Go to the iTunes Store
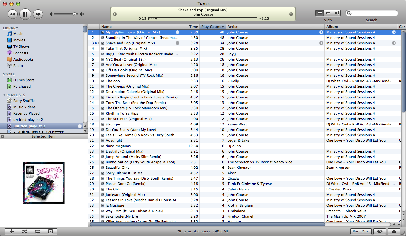Viewport: 406px width, 236px height. [x=24, y=80]
